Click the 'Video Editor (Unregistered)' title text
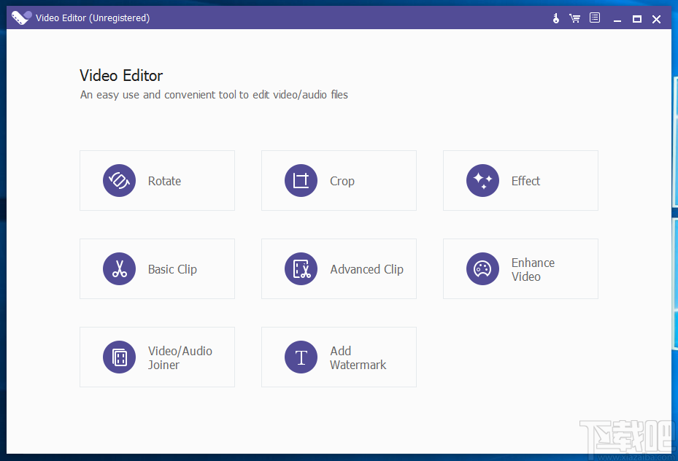The height and width of the screenshot is (461, 678). (93, 18)
